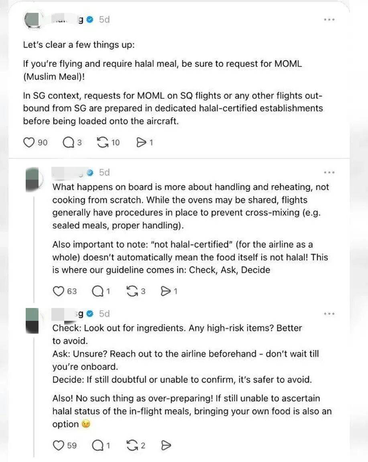
Task: Open the first post author's profile picture
Action: [x=32, y=20]
